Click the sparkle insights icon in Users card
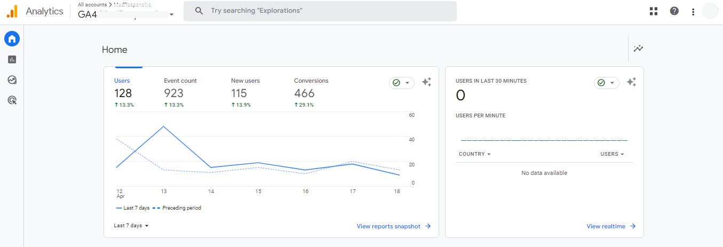The height and width of the screenshot is (247, 723). pyautogui.click(x=426, y=82)
